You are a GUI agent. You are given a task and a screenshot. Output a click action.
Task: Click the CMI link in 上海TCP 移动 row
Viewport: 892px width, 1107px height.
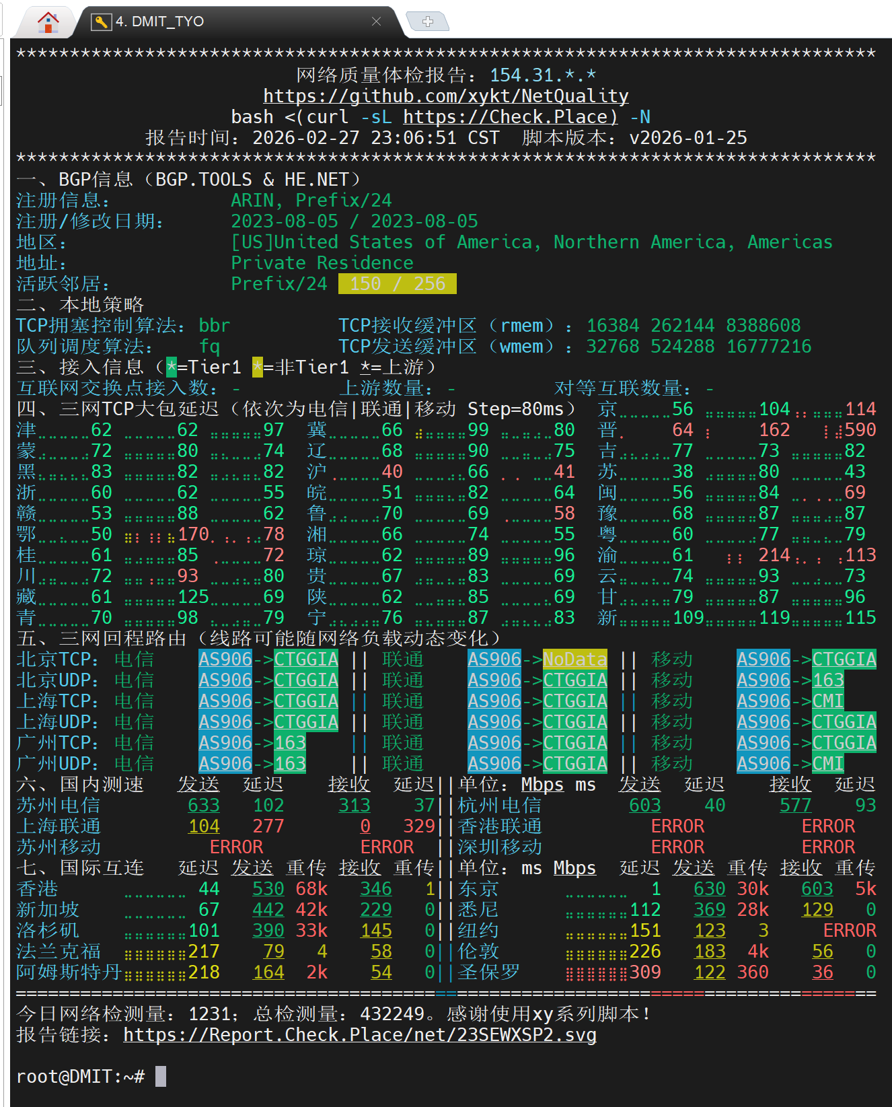coord(827,701)
